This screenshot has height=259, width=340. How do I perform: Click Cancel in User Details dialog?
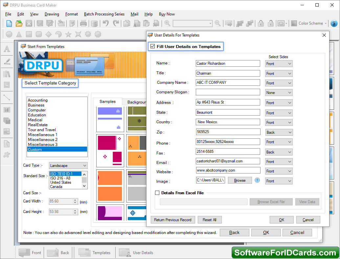click(x=308, y=220)
